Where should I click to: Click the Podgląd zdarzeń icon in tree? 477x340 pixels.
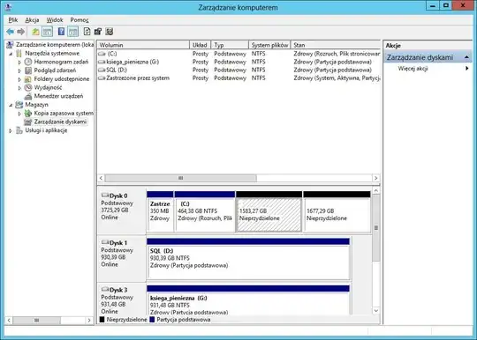coord(28,70)
